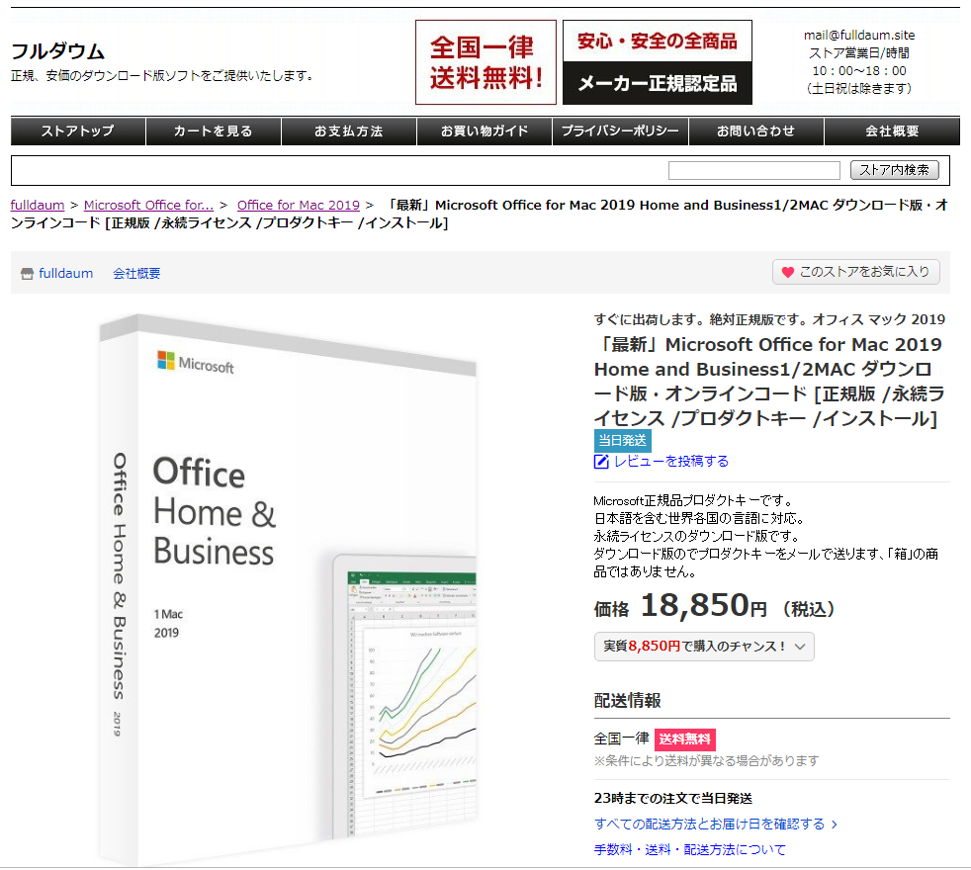Click the store search text field
This screenshot has height=870, width=971.
tap(753, 170)
